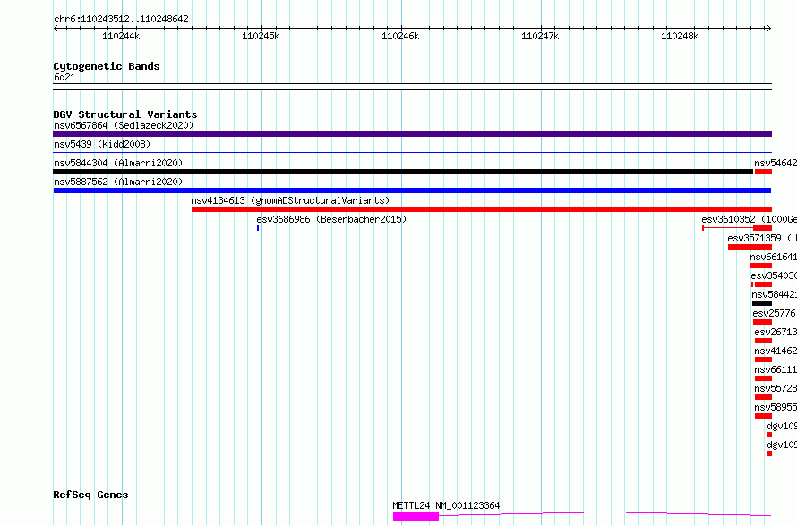The height and width of the screenshot is (525, 797).
Task: Select the magenta METTL24 exon box
Action: [x=416, y=516]
